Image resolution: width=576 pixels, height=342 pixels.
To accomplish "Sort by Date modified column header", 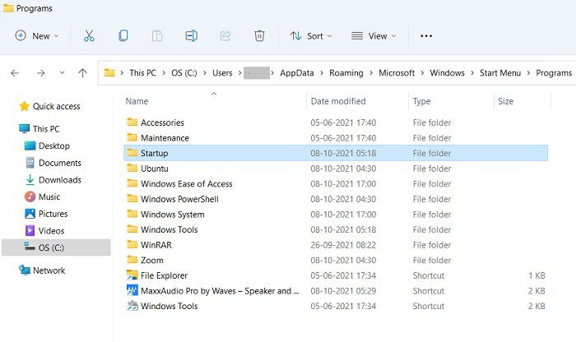I will click(338, 101).
